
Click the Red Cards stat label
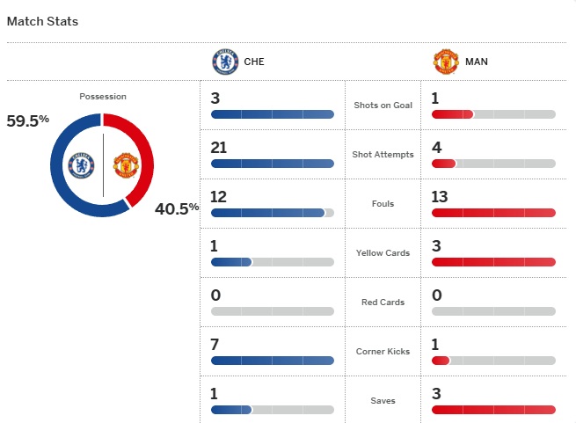pos(383,302)
